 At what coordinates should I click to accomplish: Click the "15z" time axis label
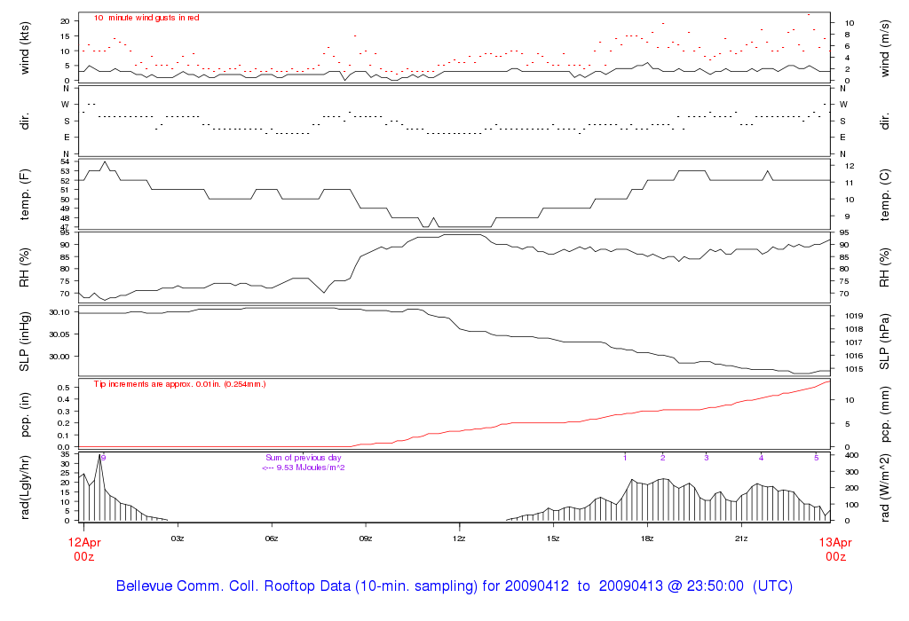point(553,538)
